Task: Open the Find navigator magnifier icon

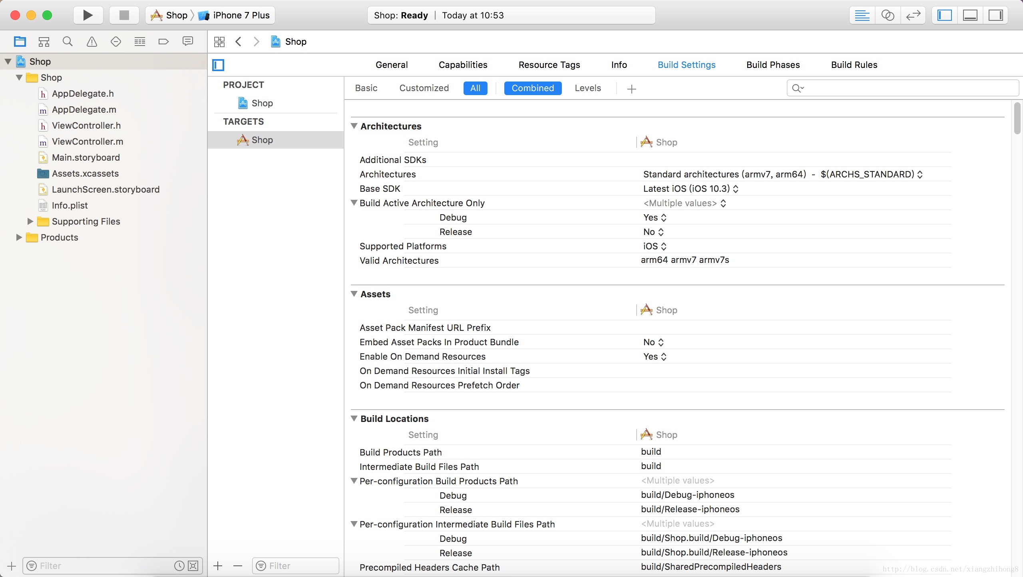Action: [x=68, y=42]
